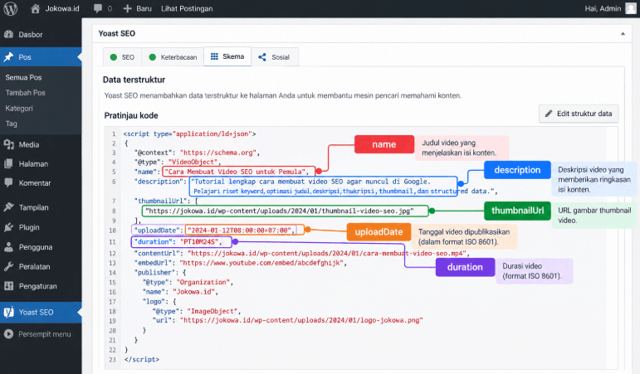Image resolution: width=640 pixels, height=374 pixels.
Task: Open comments bubble in admin bar
Action: click(x=98, y=8)
